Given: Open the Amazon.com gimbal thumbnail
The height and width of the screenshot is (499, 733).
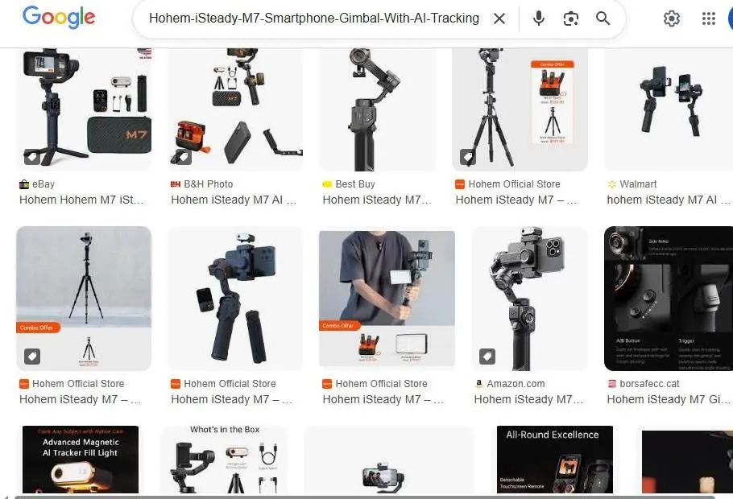Looking at the screenshot, I should (529, 299).
